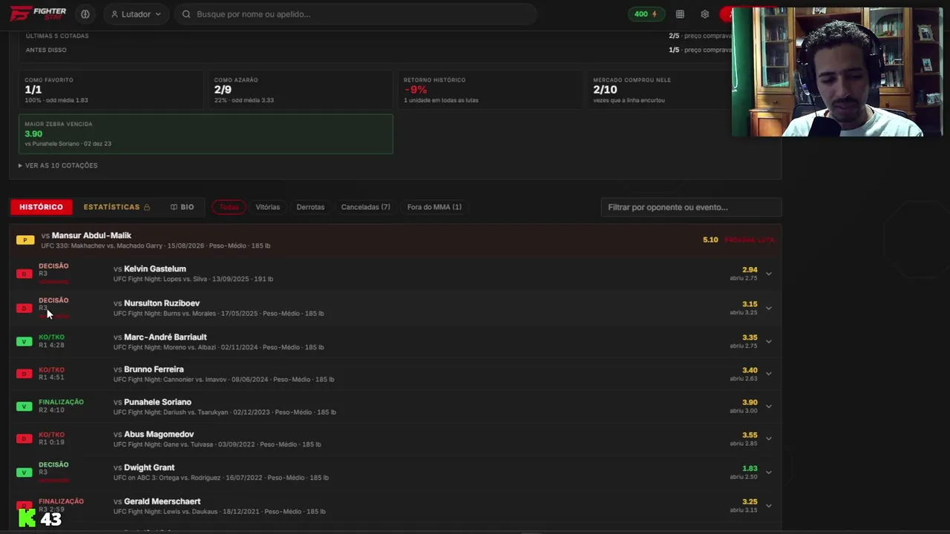Open the globe language selector icon
The height and width of the screenshot is (534, 950).
pyautogui.click(x=85, y=14)
